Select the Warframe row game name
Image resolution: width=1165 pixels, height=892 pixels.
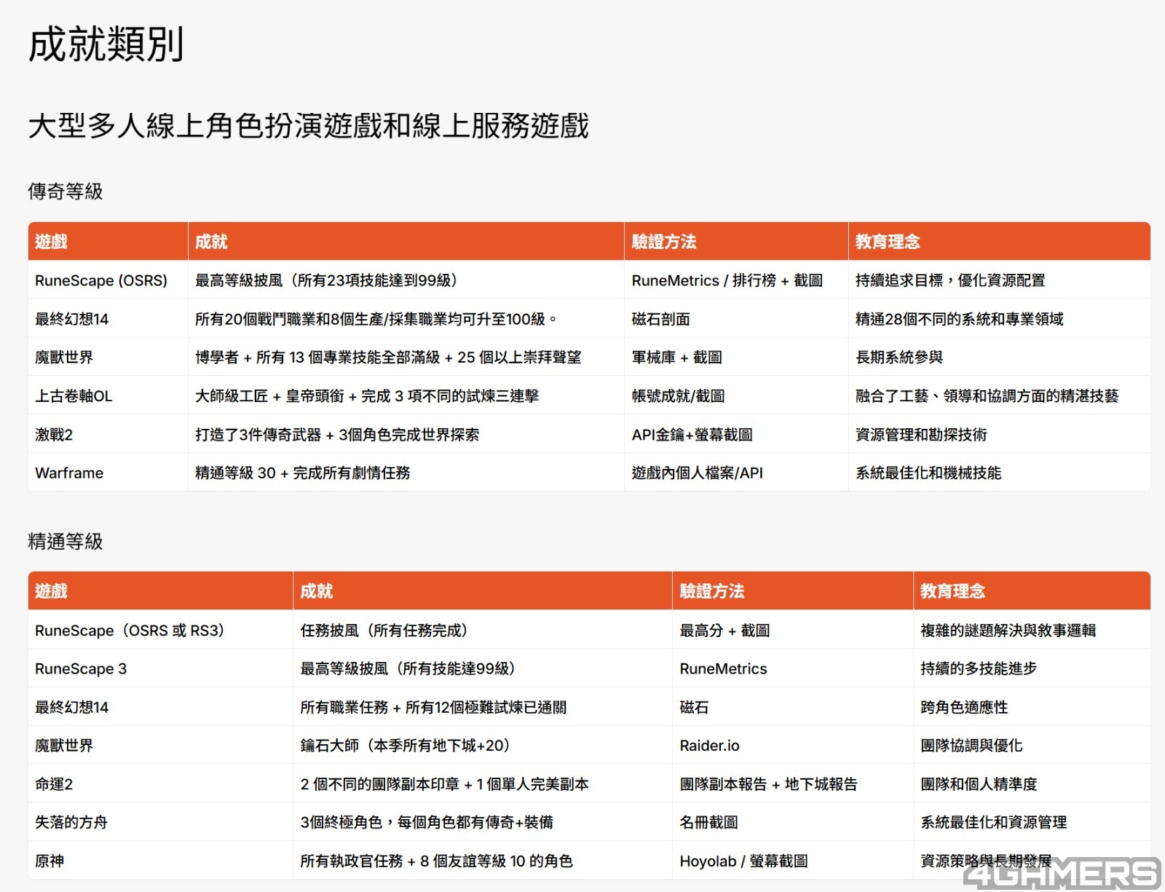[x=69, y=473]
